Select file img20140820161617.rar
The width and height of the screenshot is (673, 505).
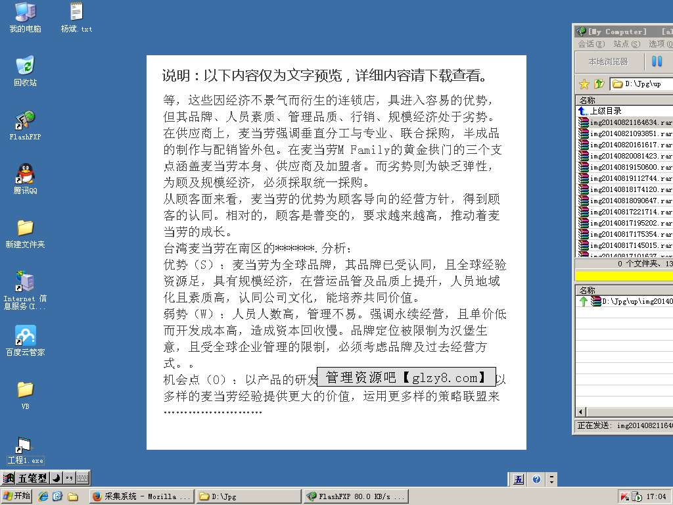coord(624,145)
